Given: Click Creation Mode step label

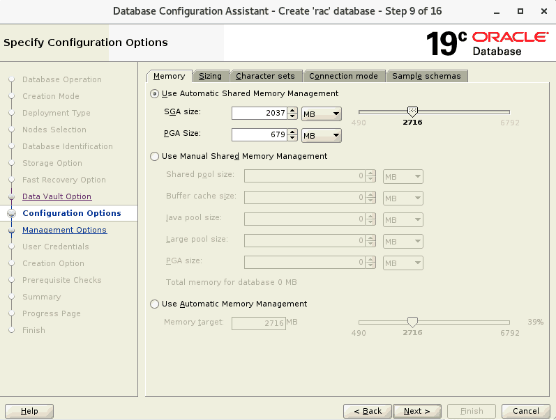Looking at the screenshot, I should pos(51,96).
